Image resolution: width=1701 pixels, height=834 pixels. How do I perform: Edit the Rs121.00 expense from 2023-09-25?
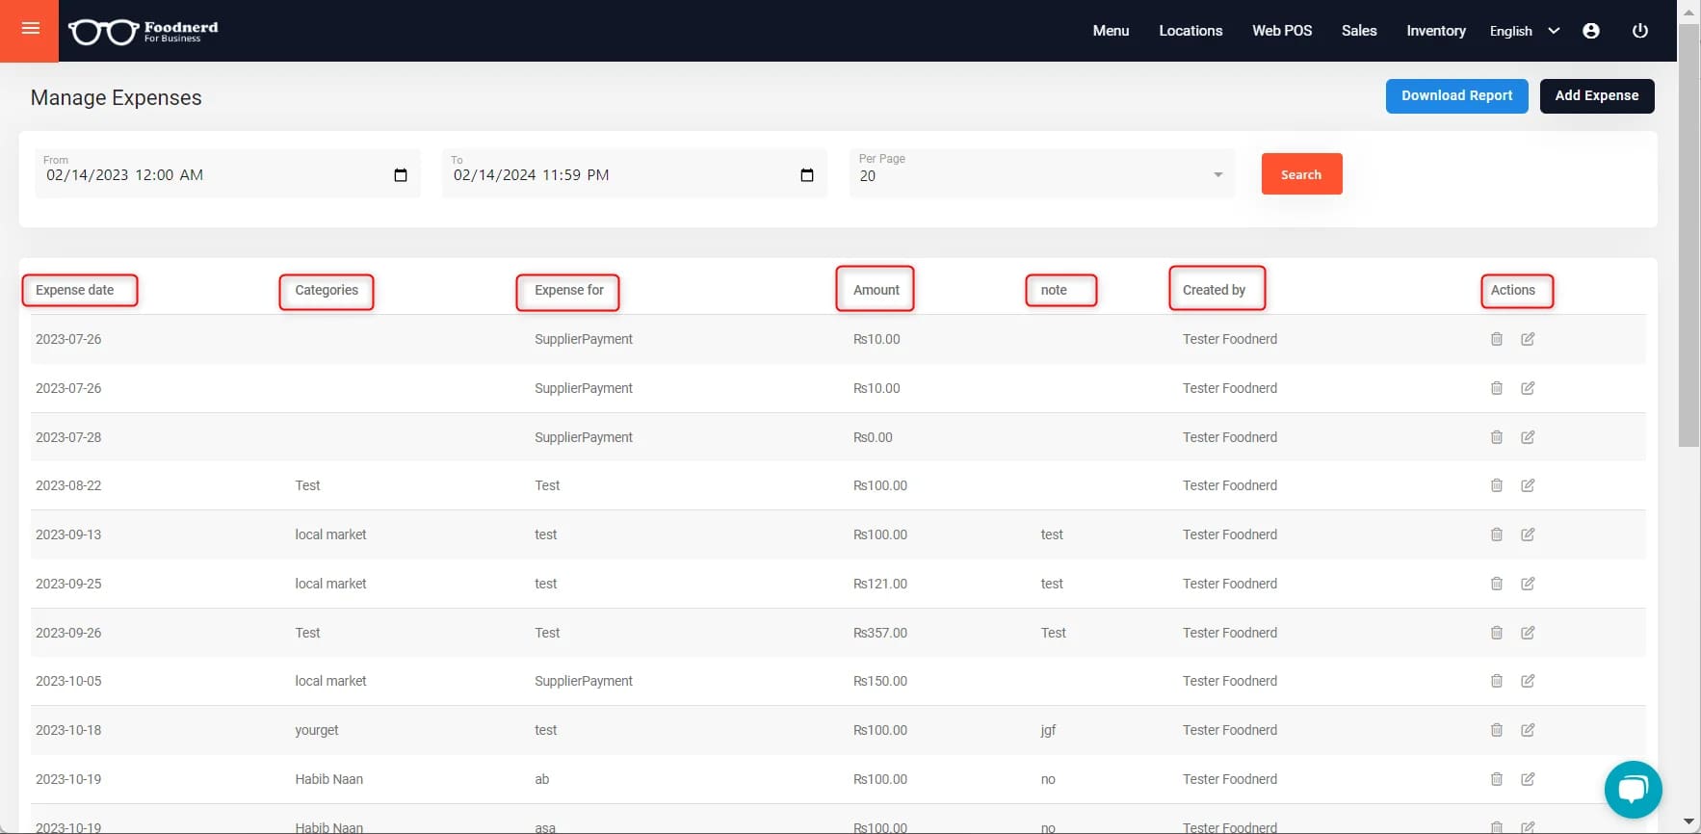(x=1528, y=584)
